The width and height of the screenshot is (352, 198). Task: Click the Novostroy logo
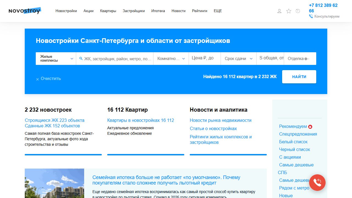25,11
